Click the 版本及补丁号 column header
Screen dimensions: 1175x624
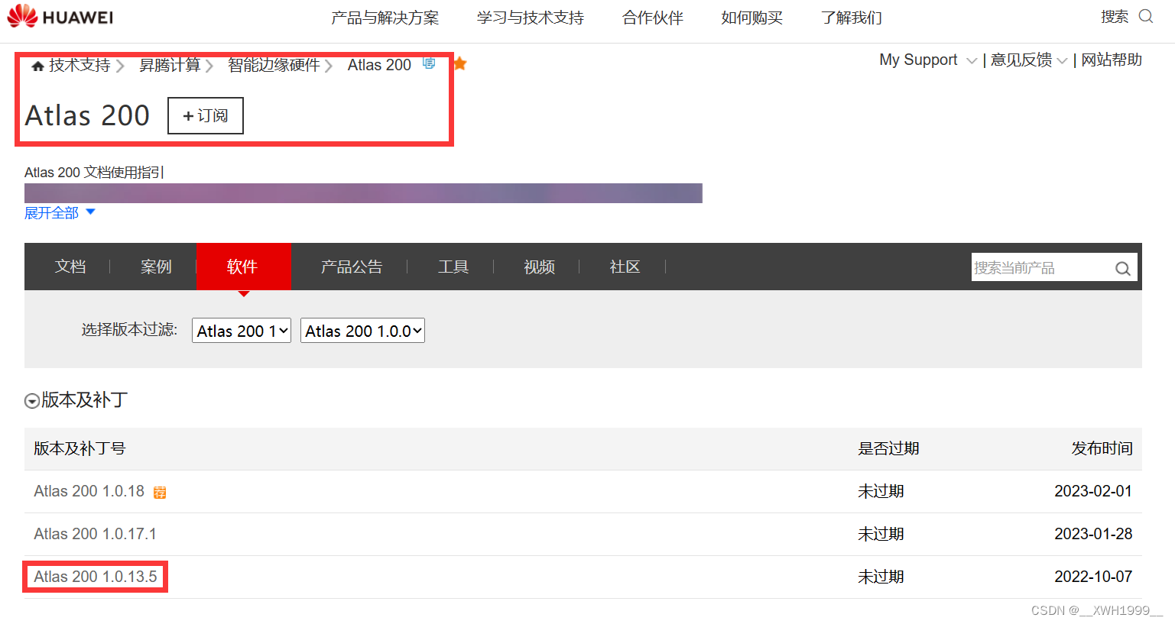click(80, 448)
